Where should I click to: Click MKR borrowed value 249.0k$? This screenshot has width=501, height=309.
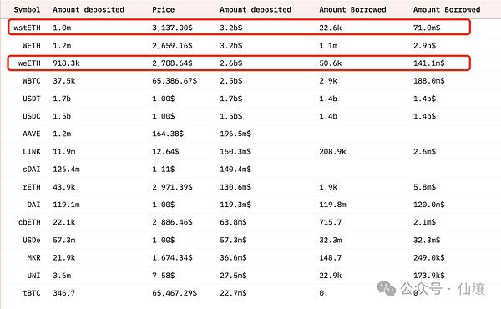429,257
